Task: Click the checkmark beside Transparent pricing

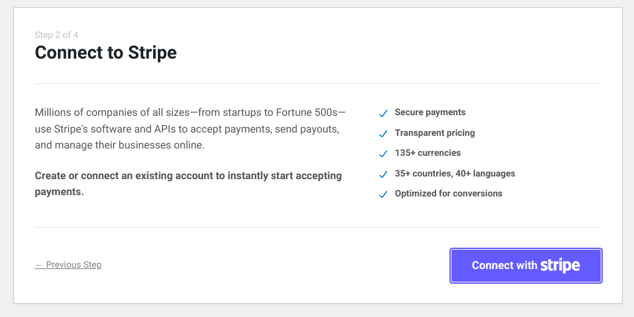Action: [384, 134]
